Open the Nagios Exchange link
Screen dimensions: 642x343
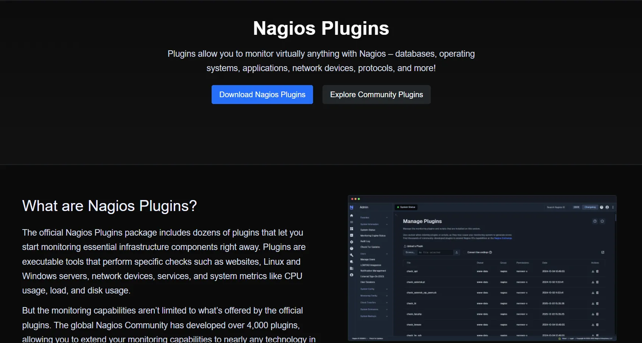503,238
